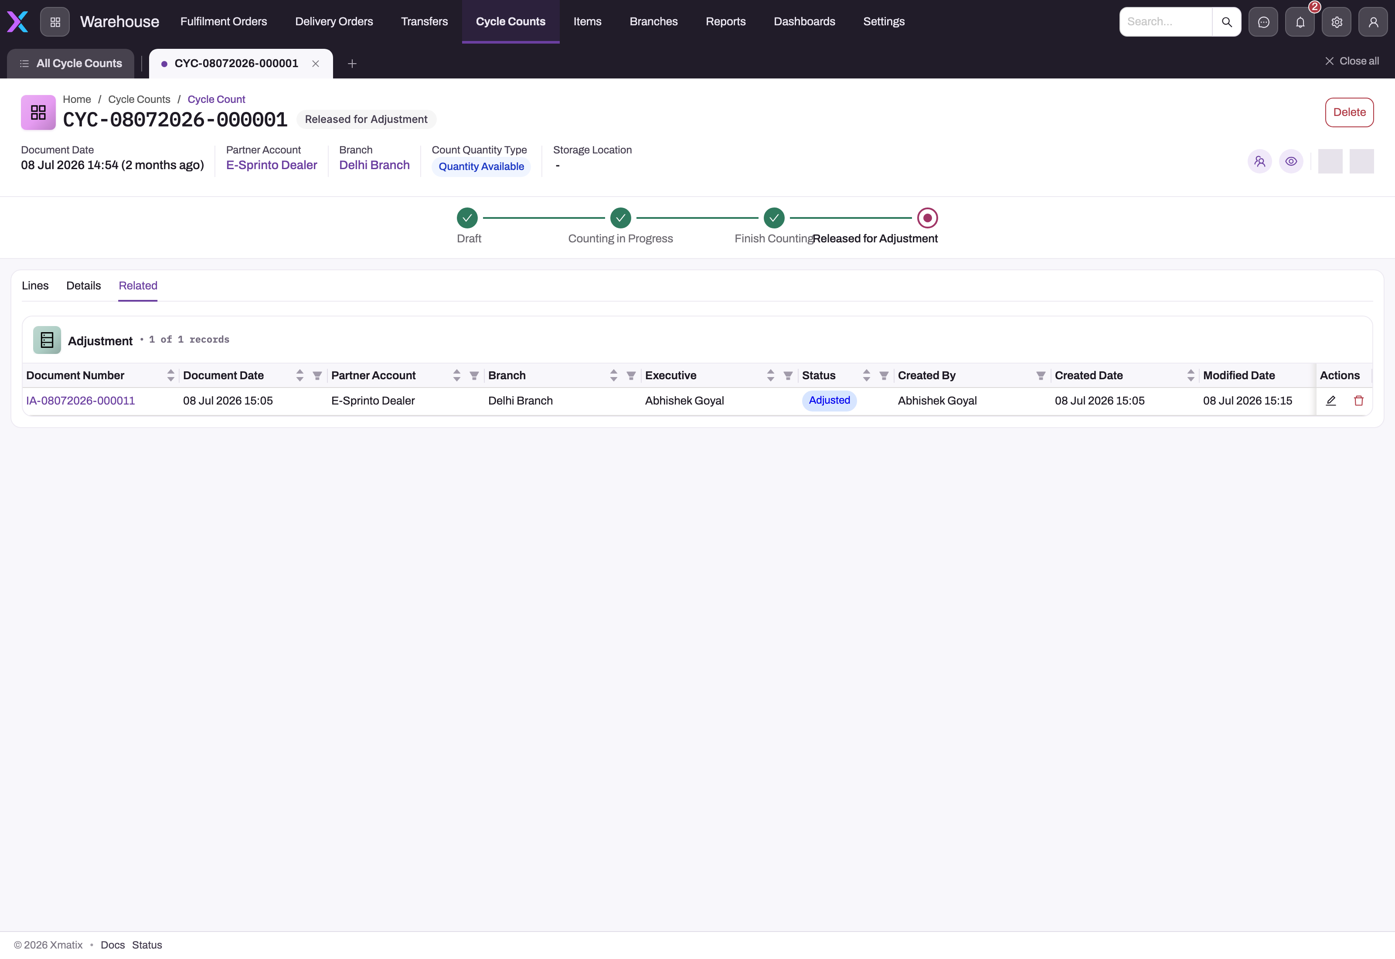Click the search magnifier icon
Image resolution: width=1395 pixels, height=959 pixels.
1226,22
